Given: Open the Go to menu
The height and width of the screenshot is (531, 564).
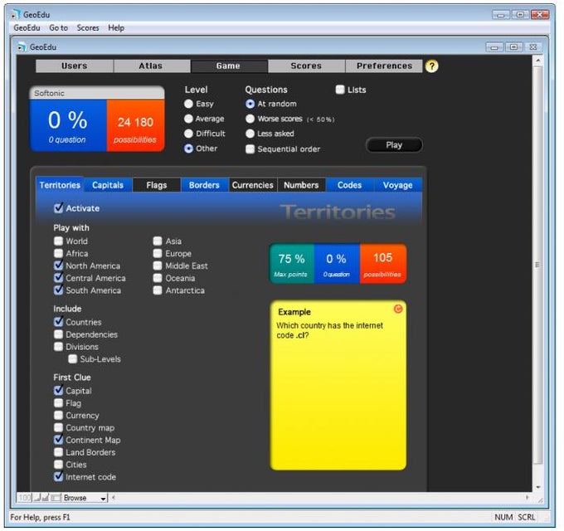Looking at the screenshot, I should [59, 27].
